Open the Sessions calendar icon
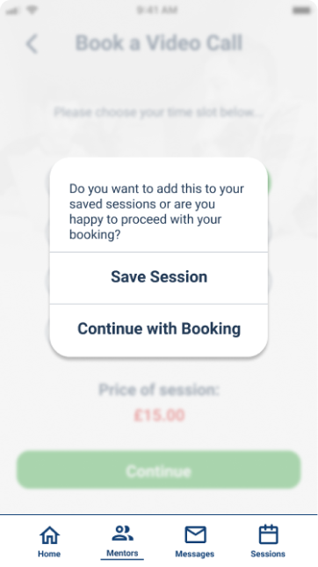This screenshot has height=567, width=318. pyautogui.click(x=268, y=534)
